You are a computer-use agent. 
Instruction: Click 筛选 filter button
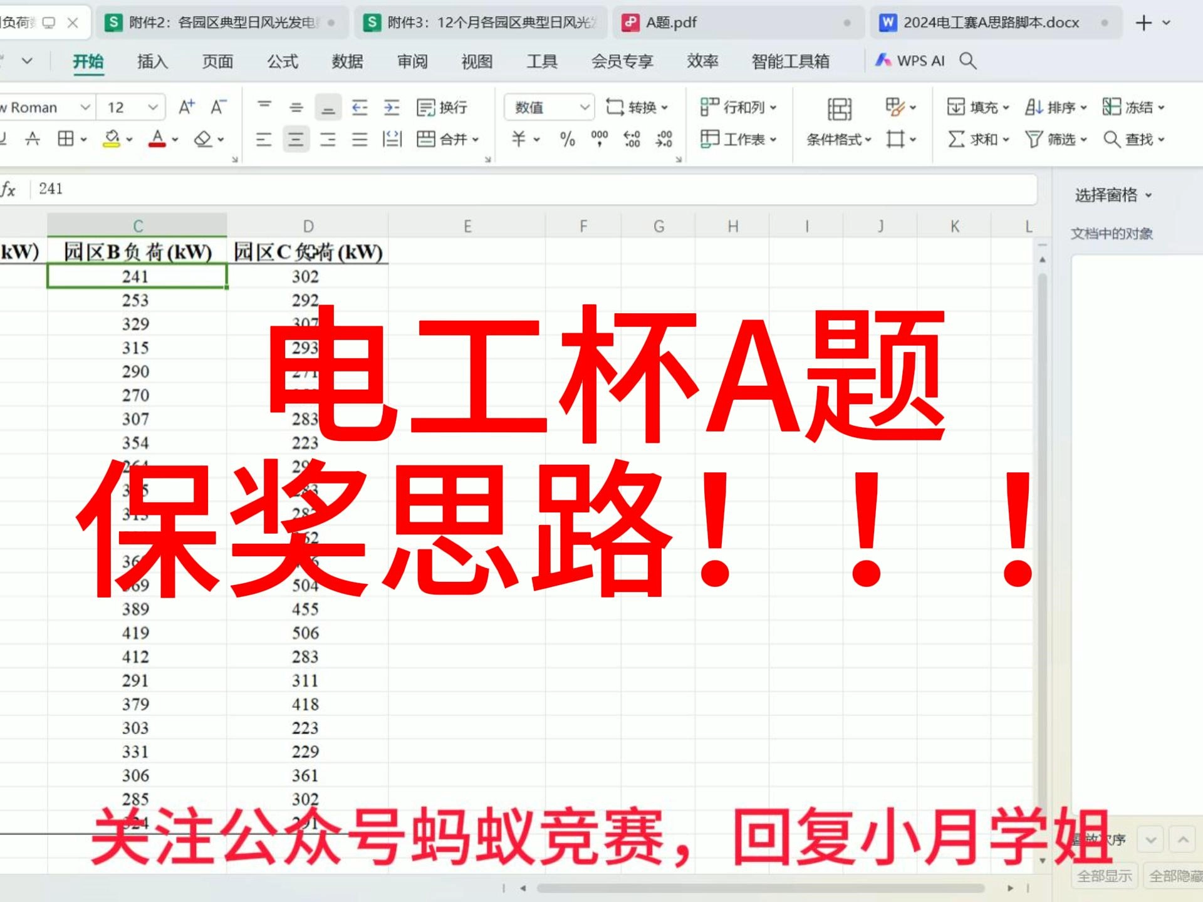coord(1056,138)
